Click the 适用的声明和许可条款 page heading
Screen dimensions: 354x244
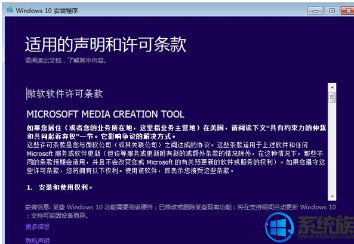click(x=106, y=45)
